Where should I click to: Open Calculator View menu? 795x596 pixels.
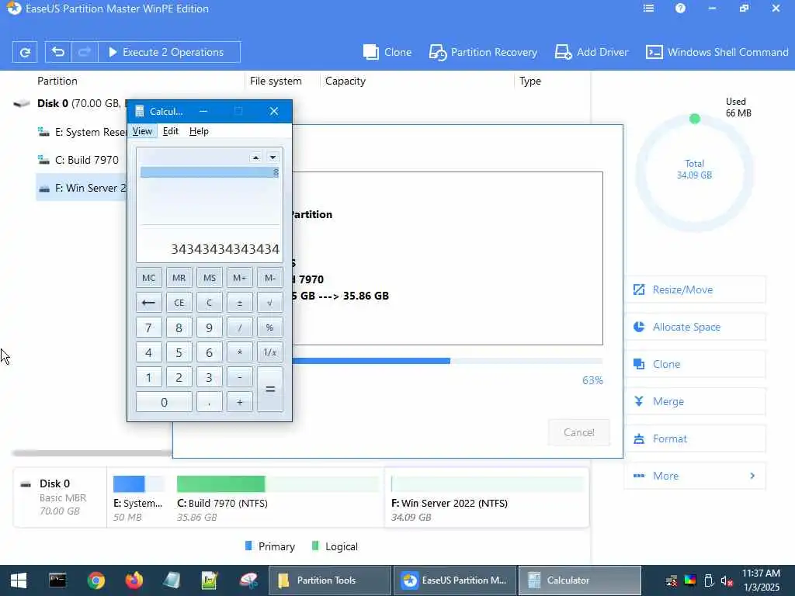coord(142,131)
